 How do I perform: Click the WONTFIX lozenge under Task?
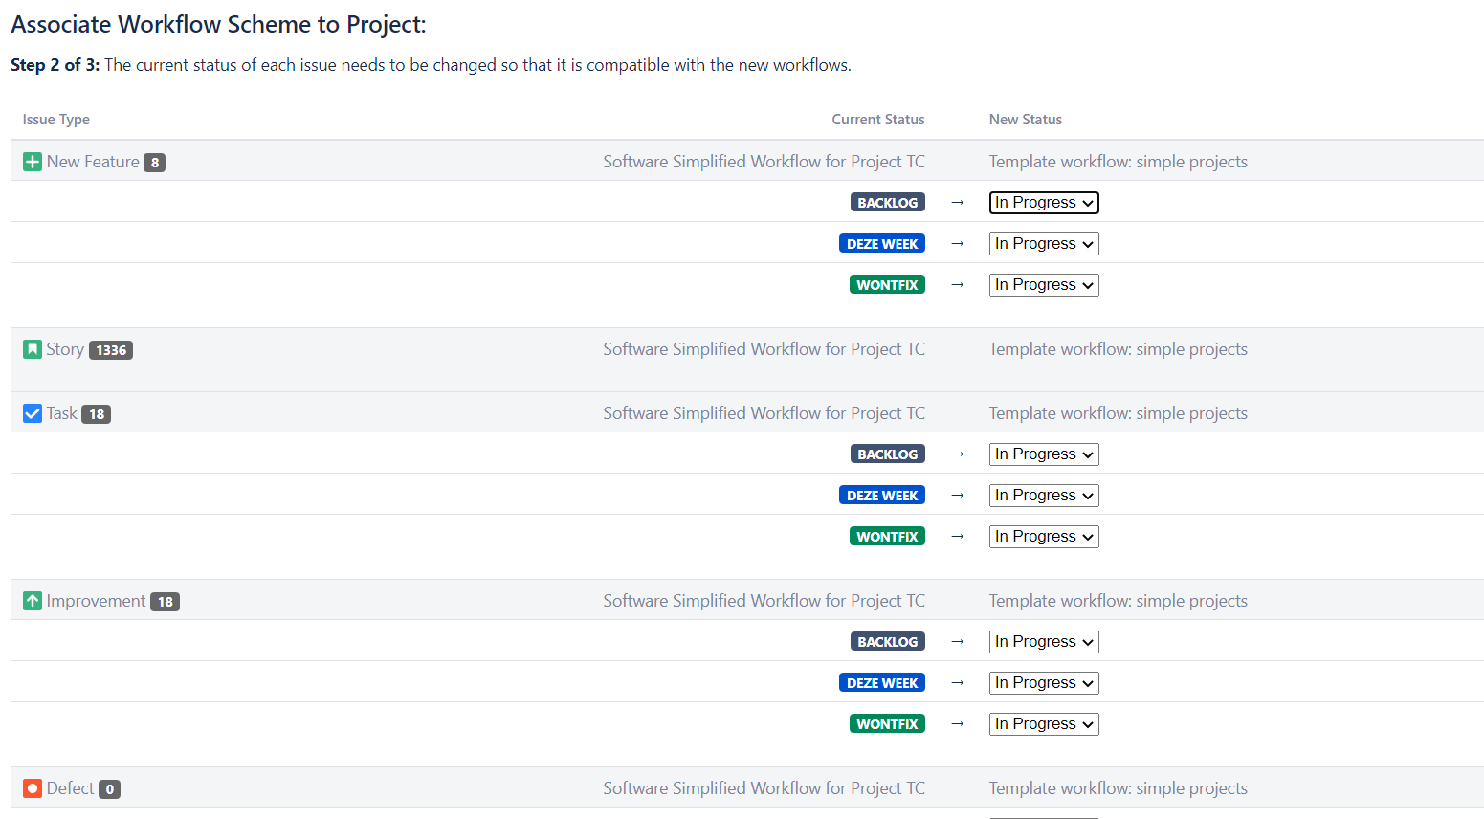pyautogui.click(x=887, y=537)
